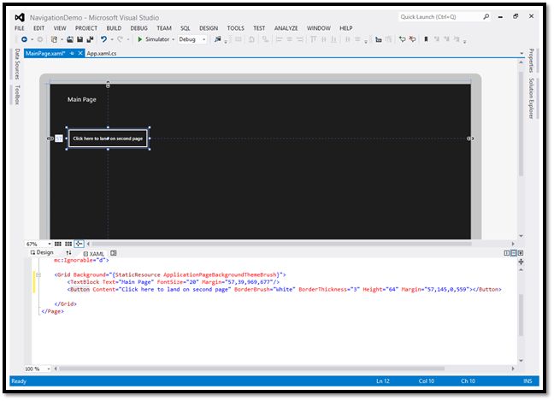Viewport: 554px width, 401px height.
Task: Open the BUILD menu
Action: tap(114, 28)
